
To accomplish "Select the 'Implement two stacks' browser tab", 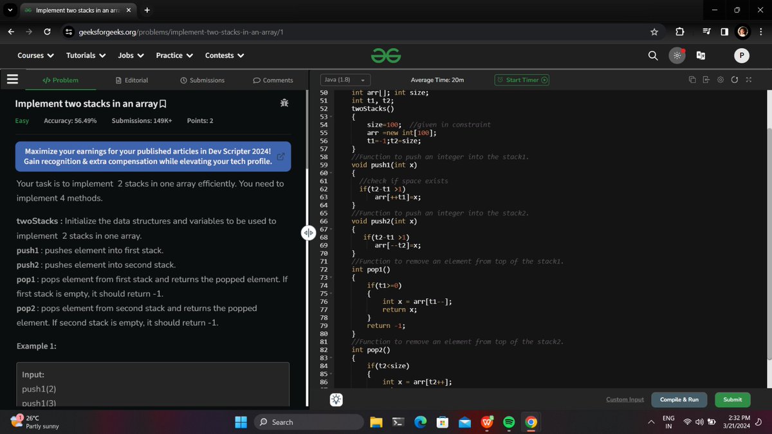I will [x=77, y=10].
